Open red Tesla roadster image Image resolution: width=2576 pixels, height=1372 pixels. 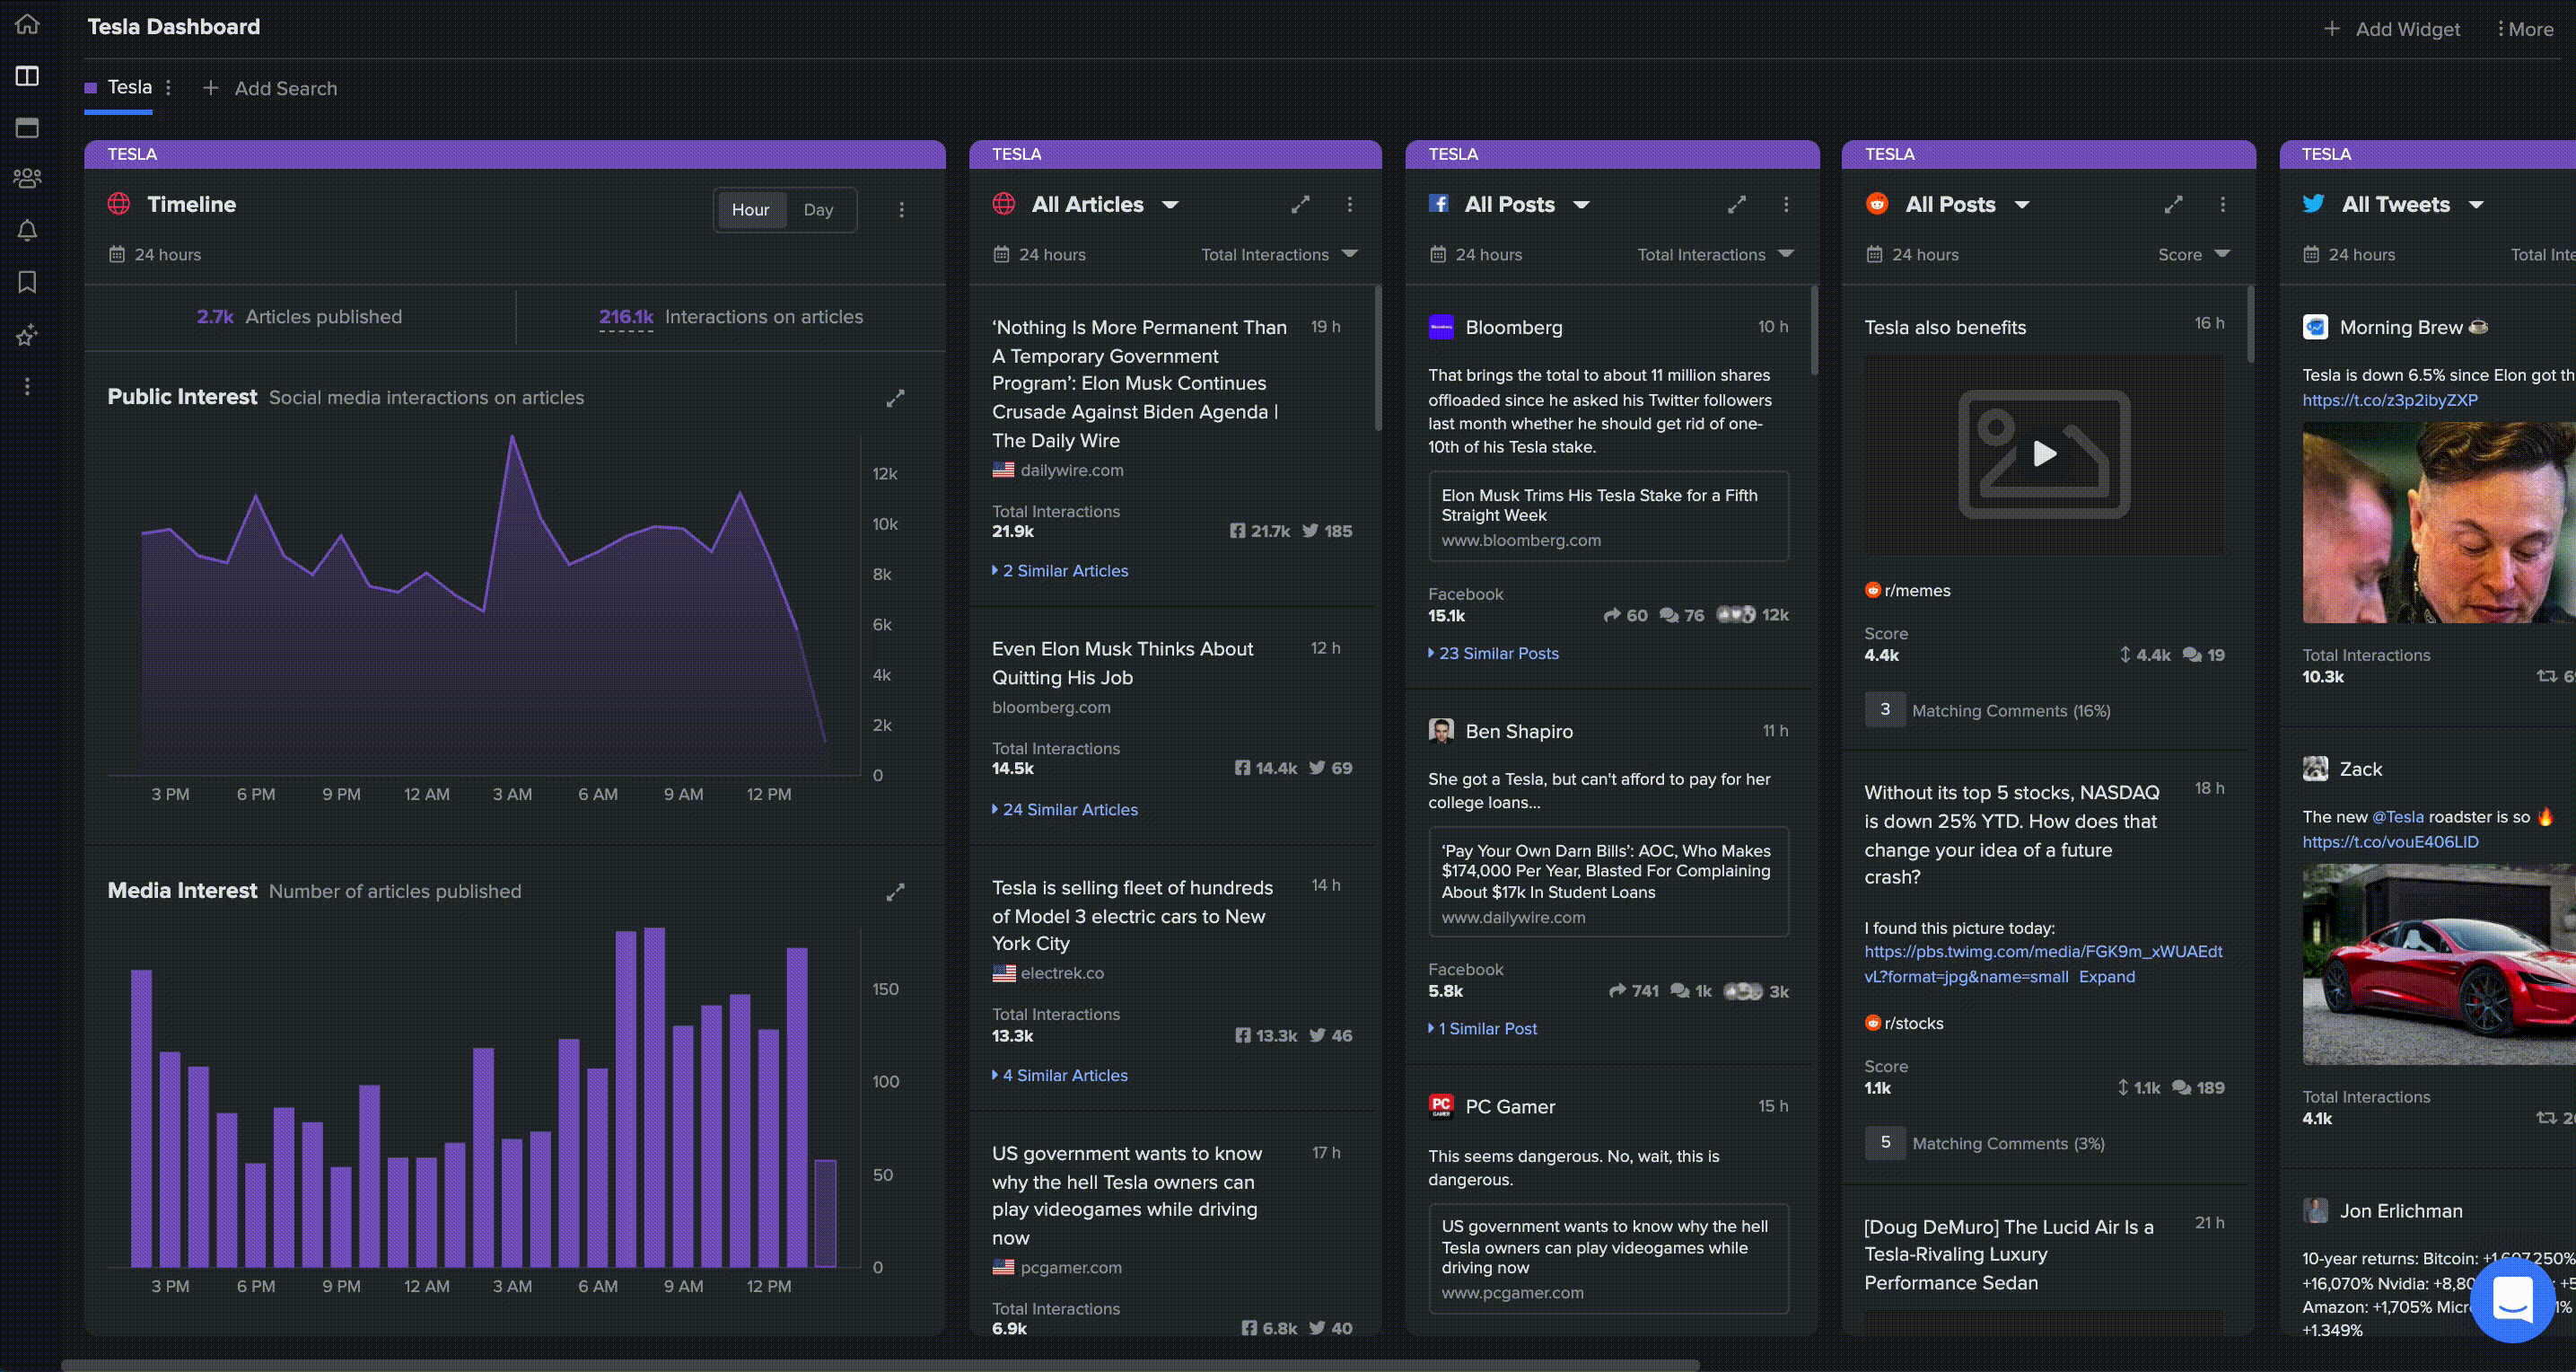[x=2438, y=964]
